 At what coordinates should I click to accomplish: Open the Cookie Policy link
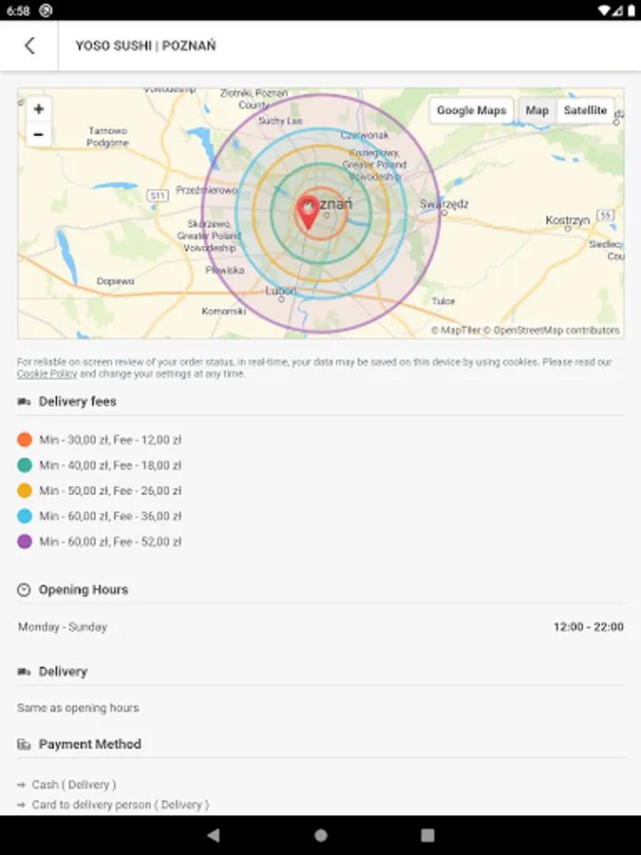point(47,374)
